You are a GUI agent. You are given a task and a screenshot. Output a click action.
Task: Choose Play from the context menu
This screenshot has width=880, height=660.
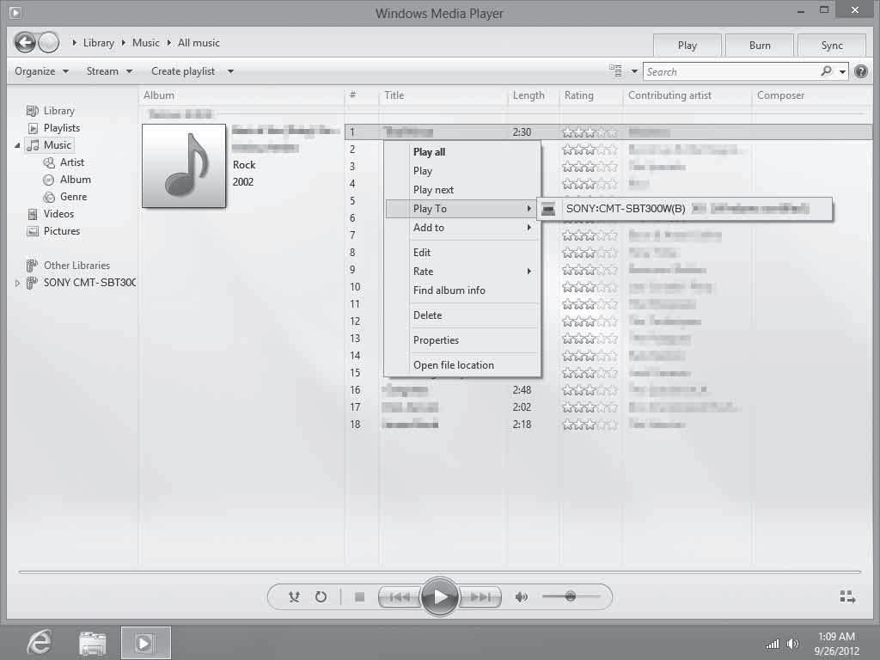tap(462, 171)
